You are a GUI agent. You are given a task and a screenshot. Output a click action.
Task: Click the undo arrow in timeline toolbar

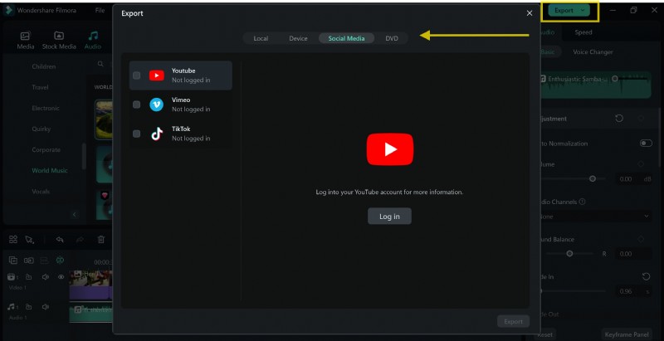point(60,240)
